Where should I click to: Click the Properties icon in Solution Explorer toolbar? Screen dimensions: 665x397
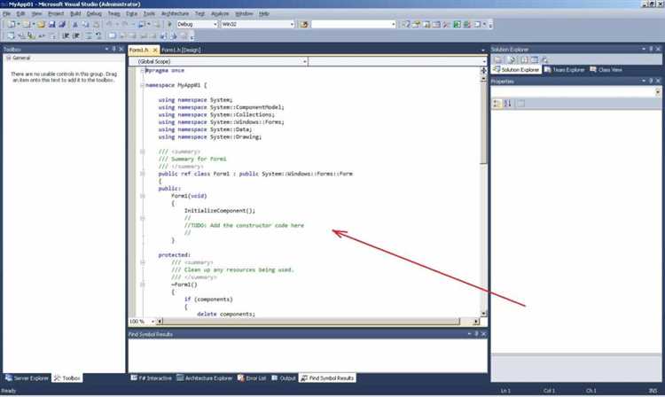coord(498,59)
